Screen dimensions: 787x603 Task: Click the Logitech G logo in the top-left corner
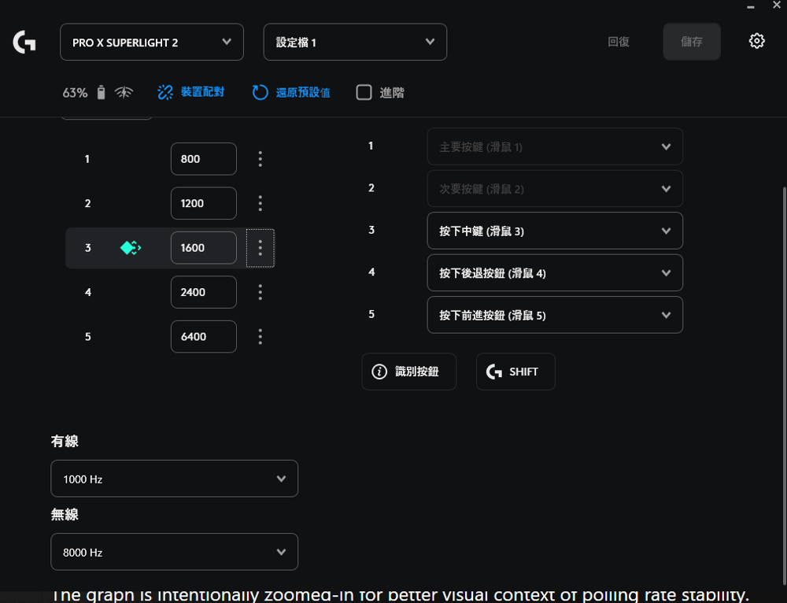coord(24,41)
